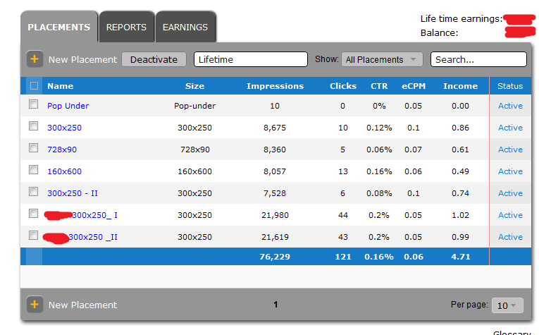Expand the Per page dropdown
Screen dimensions: 539x335
pyautogui.click(x=506, y=305)
